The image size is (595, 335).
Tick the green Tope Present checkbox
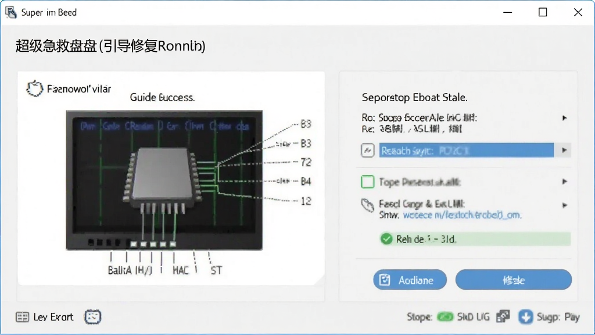367,182
